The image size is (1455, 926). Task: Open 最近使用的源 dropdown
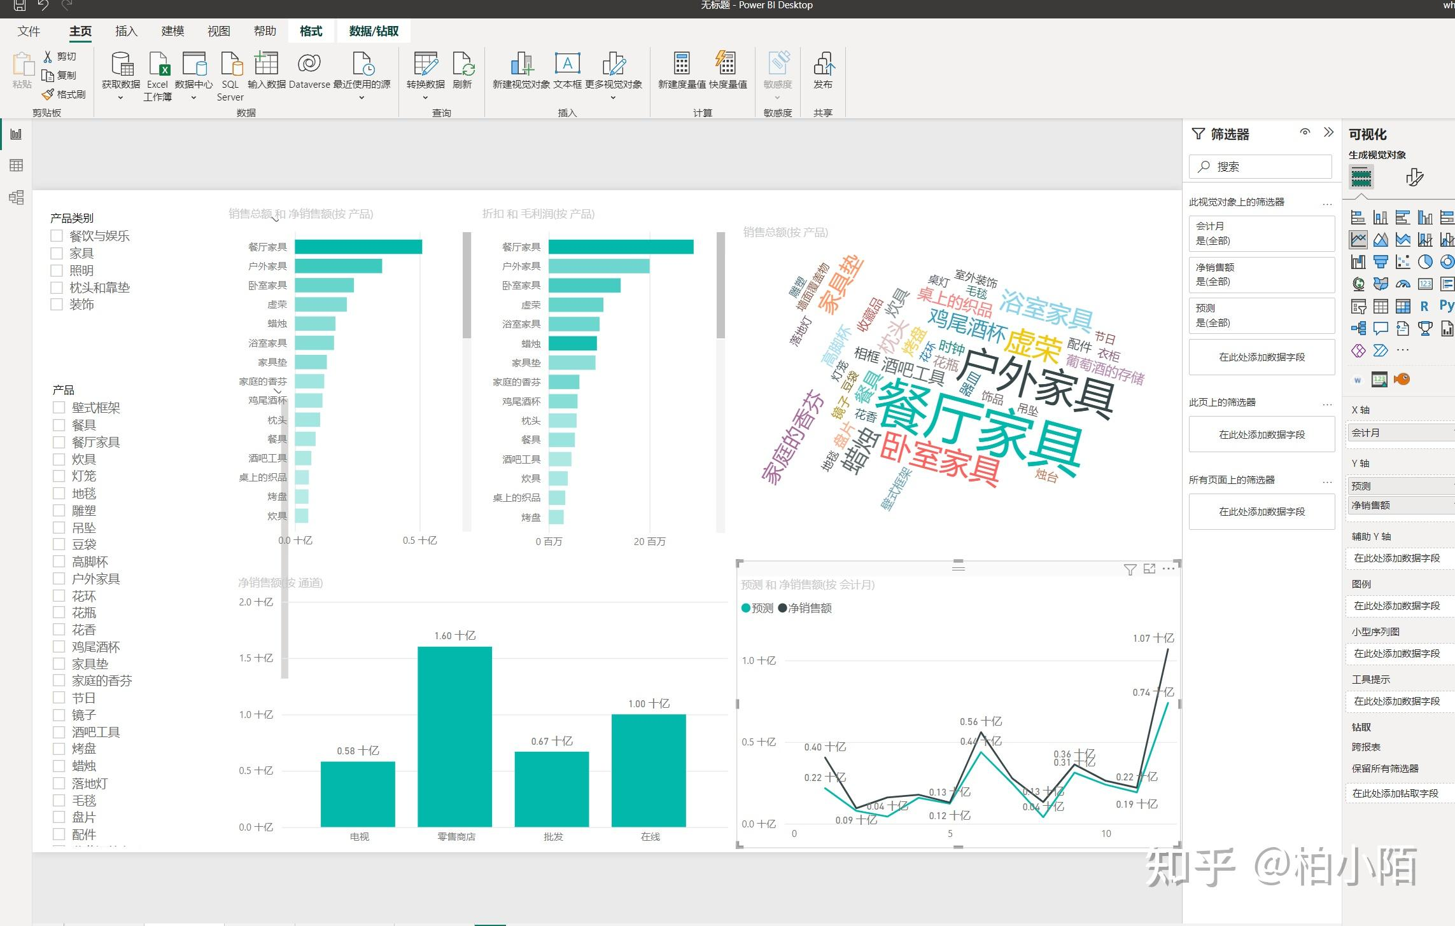pyautogui.click(x=362, y=98)
